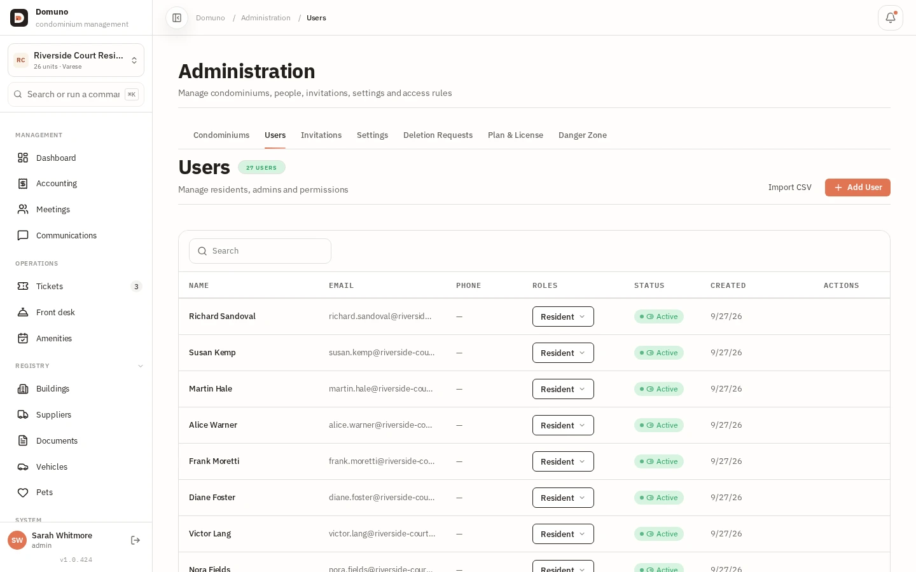Select the name Martin Hale

point(211,389)
